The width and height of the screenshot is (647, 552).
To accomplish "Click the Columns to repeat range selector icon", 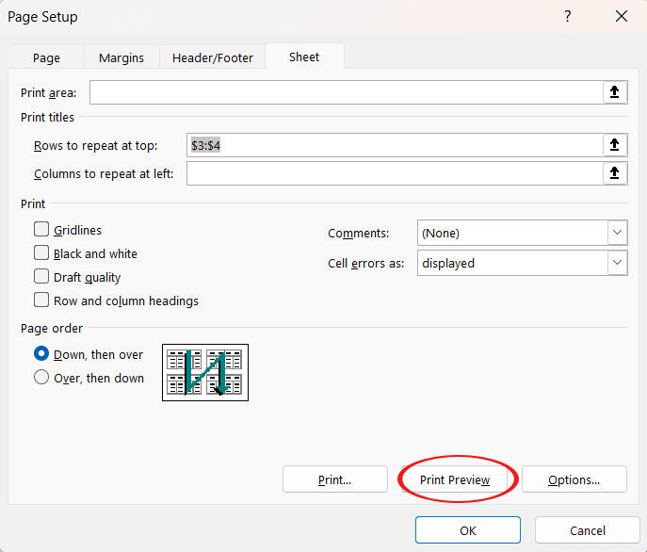I will tap(614, 173).
